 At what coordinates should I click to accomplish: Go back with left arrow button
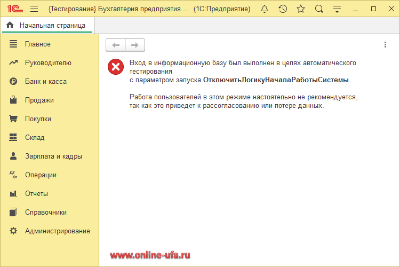(x=116, y=45)
